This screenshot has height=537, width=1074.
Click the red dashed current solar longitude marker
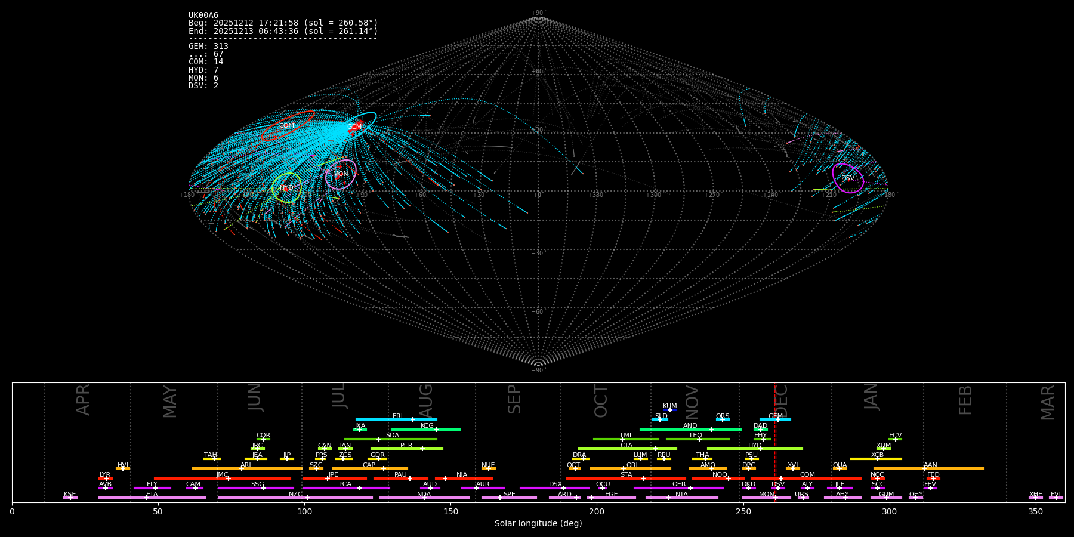[775, 442]
